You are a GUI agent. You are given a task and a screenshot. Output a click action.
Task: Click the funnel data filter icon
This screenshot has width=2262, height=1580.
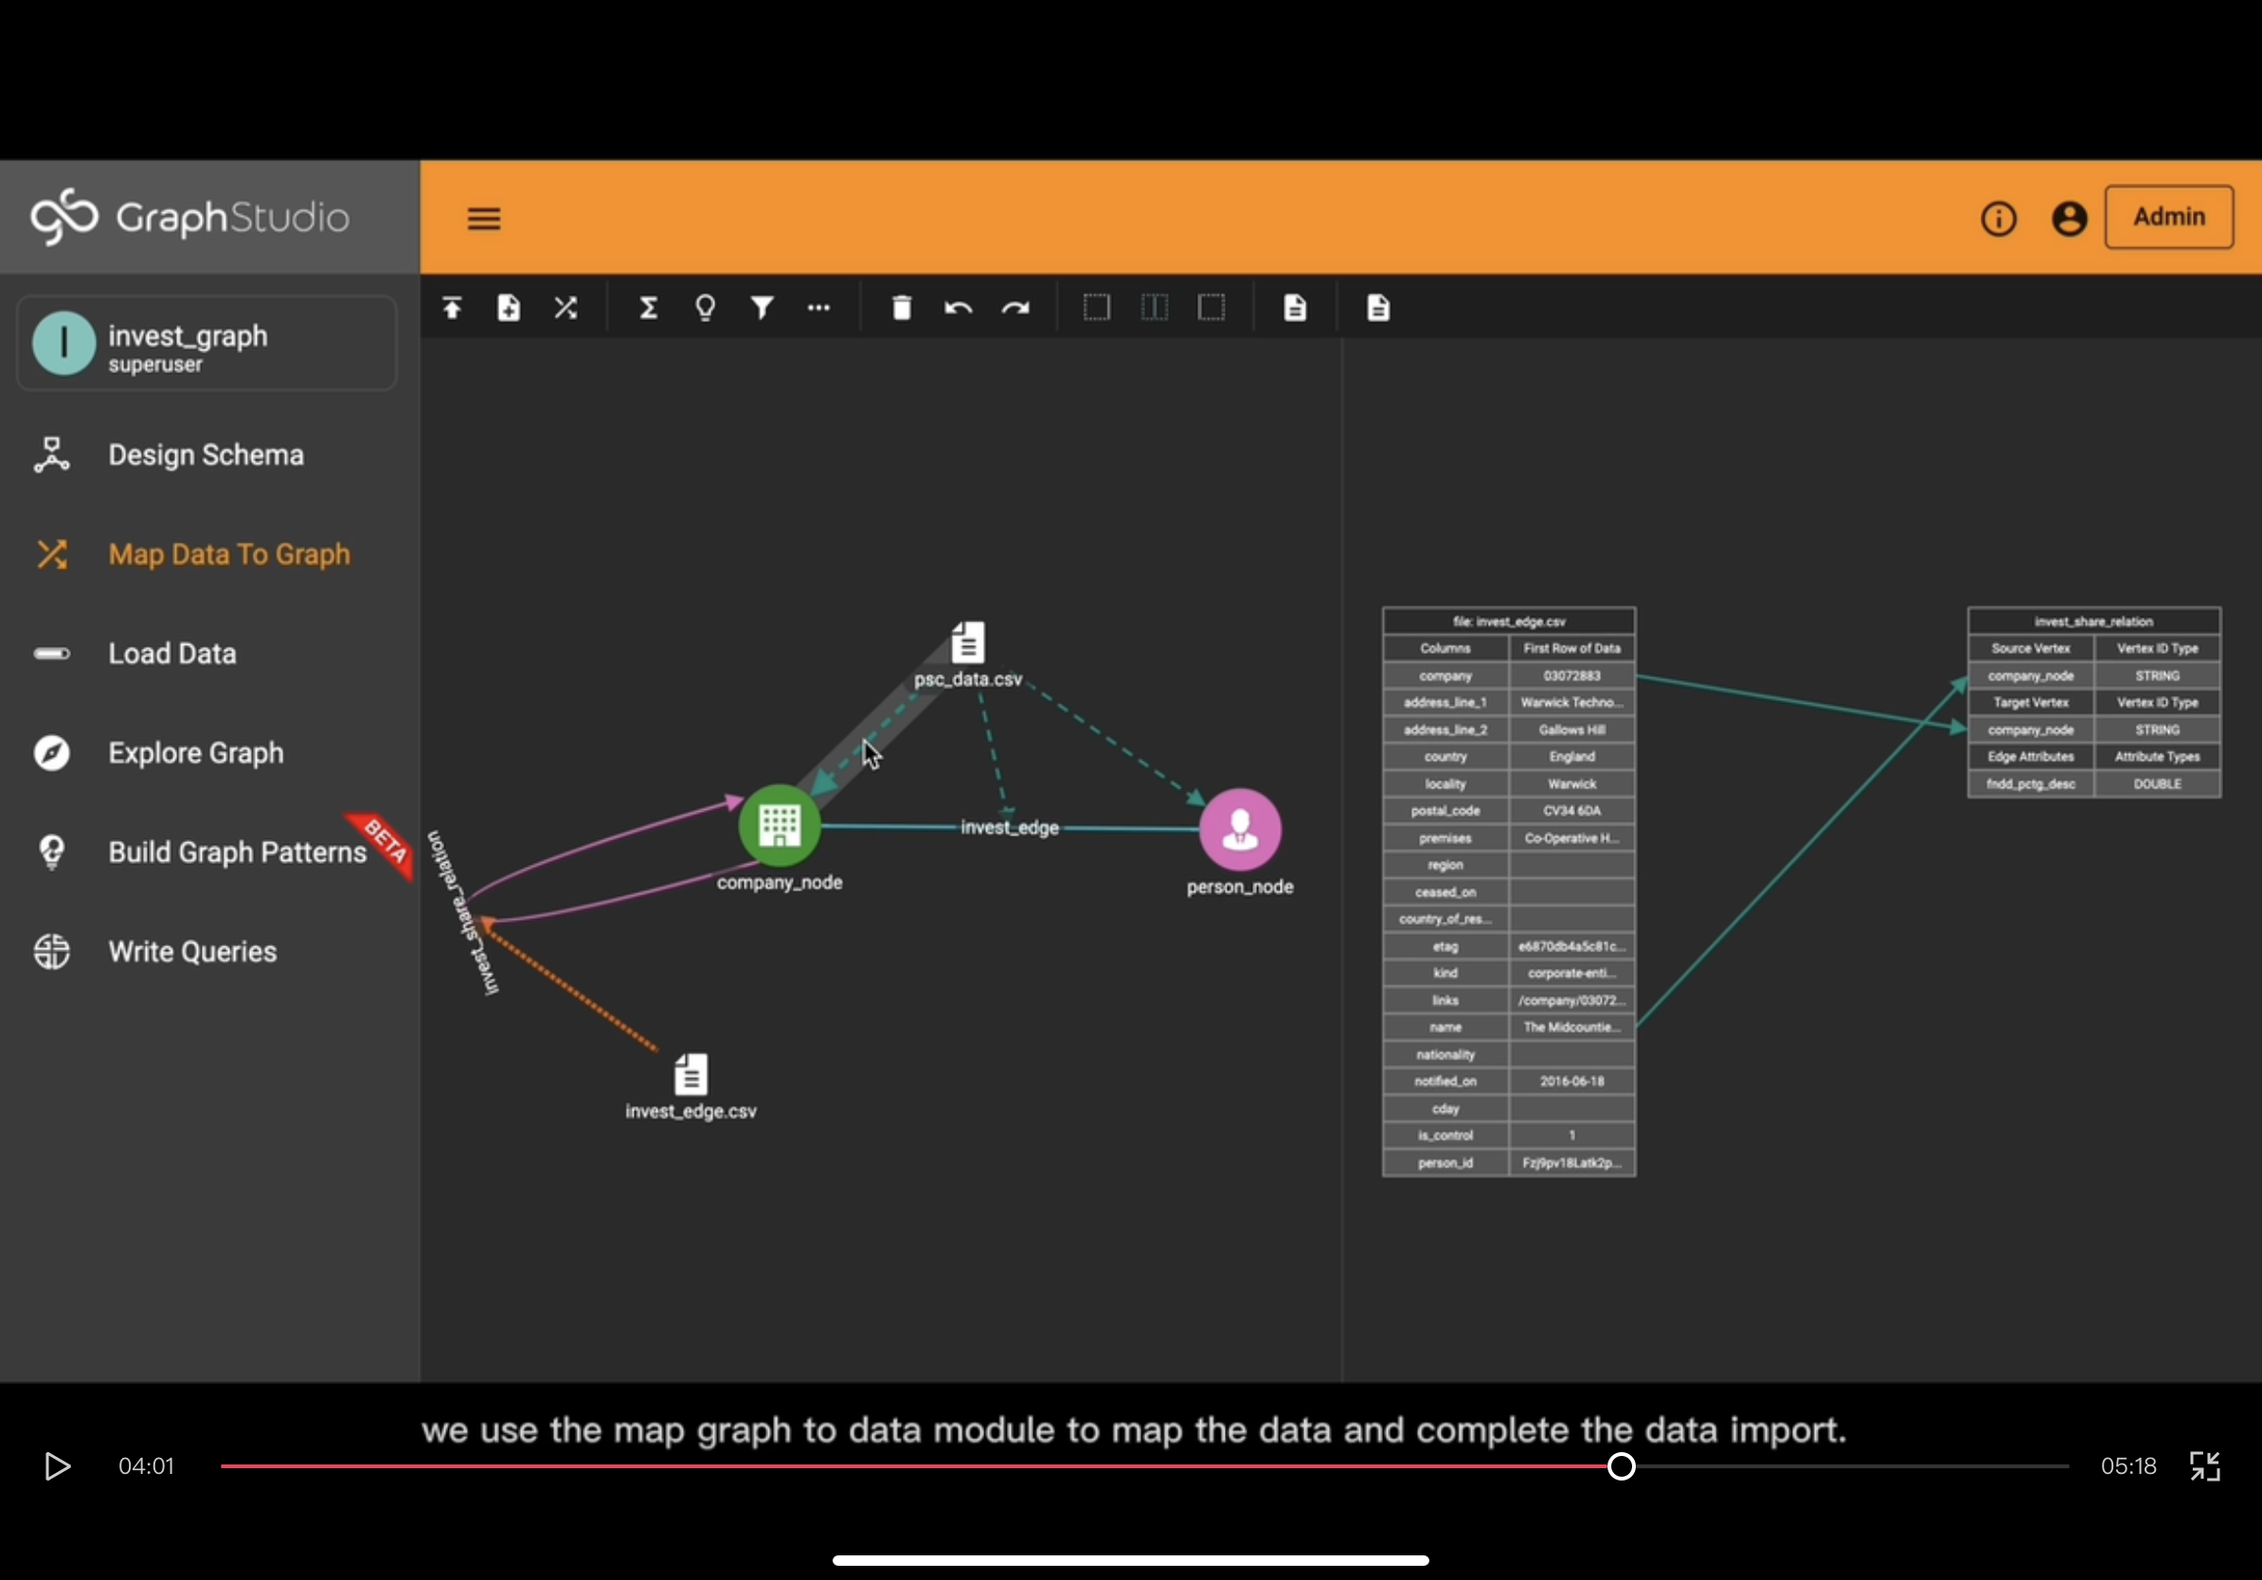click(x=762, y=307)
